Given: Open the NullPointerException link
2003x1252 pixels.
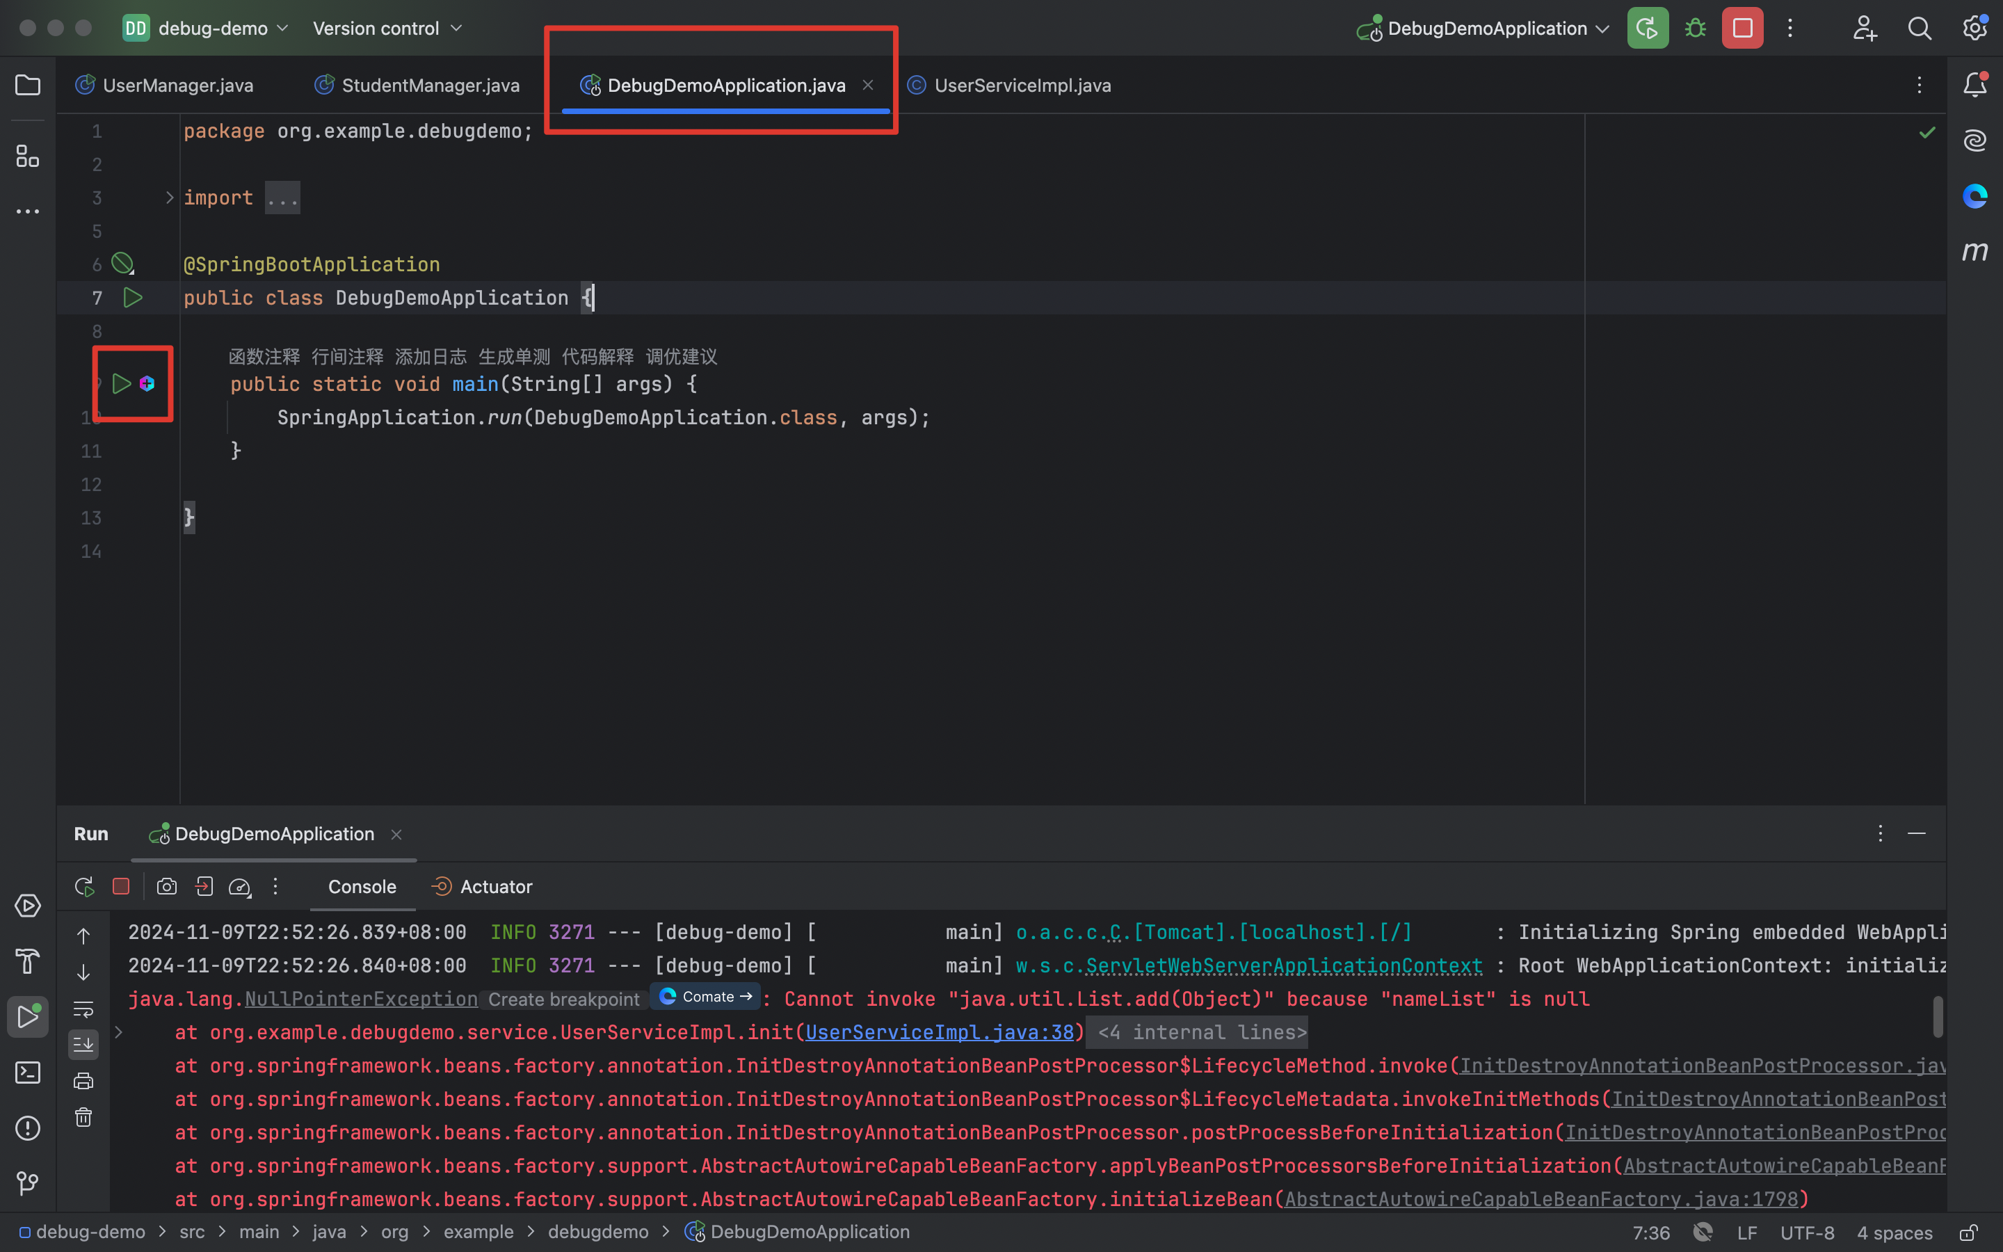Looking at the screenshot, I should tap(362, 1000).
